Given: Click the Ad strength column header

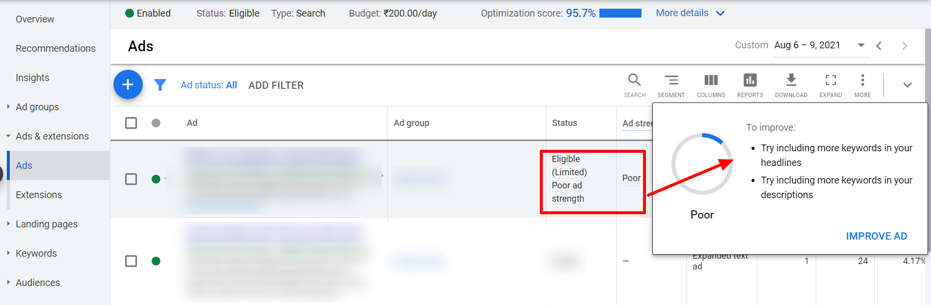Looking at the screenshot, I should (637, 123).
